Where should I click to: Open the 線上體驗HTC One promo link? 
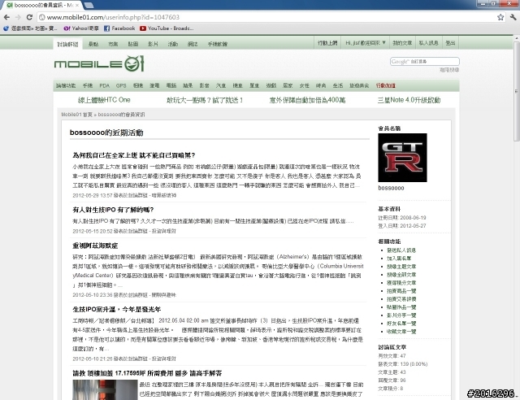click(x=104, y=100)
